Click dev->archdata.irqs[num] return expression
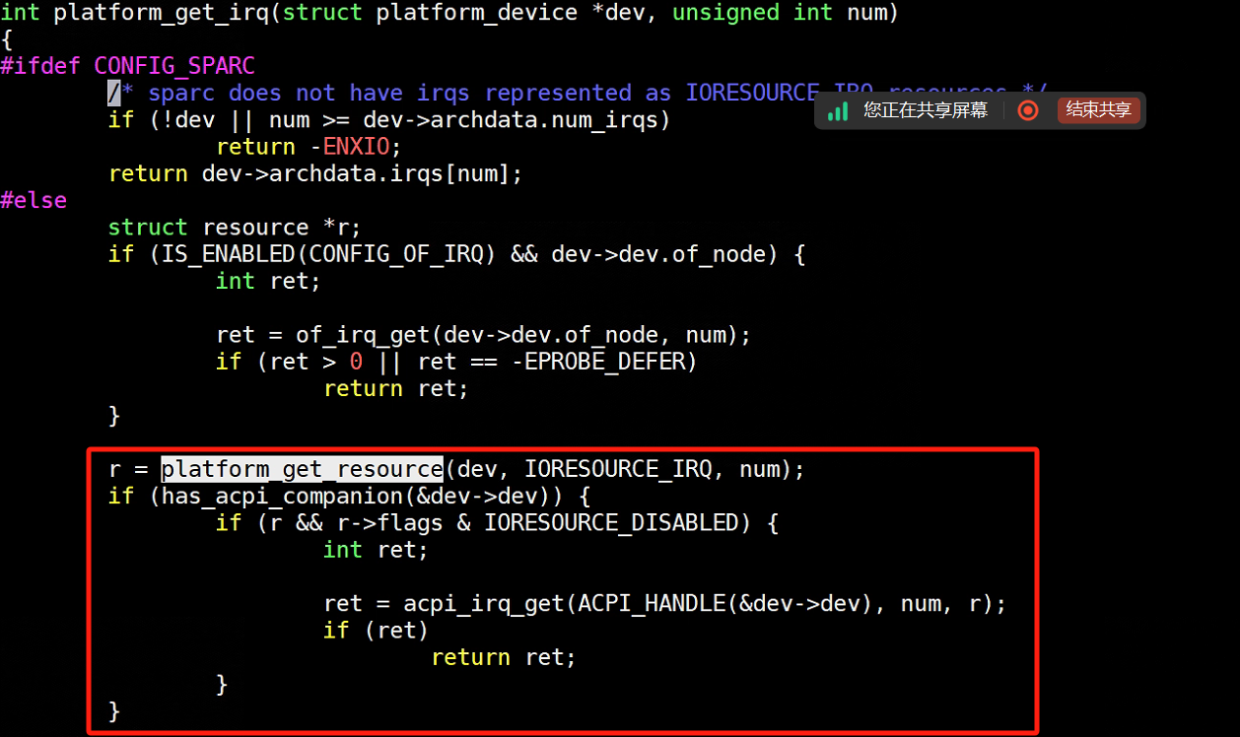This screenshot has height=737, width=1240. click(362, 173)
